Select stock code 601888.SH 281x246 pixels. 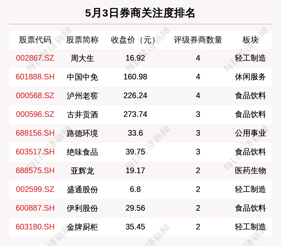click(35, 77)
